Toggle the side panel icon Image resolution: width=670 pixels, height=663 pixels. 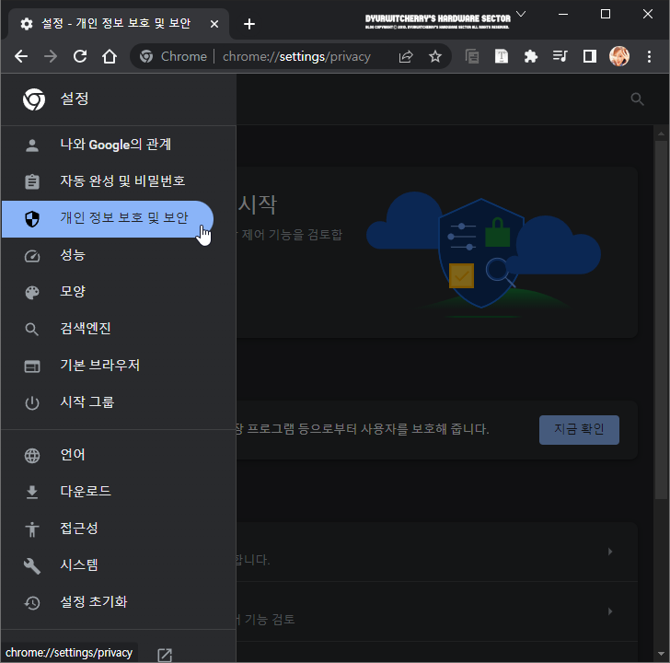click(590, 56)
